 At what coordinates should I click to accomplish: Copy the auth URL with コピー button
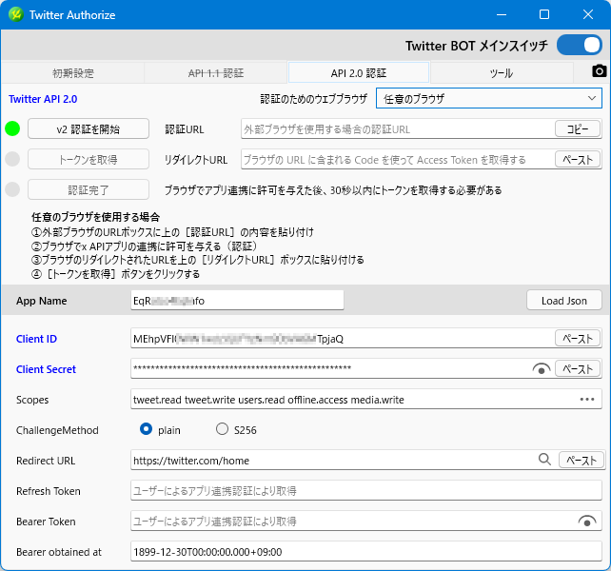[578, 128]
